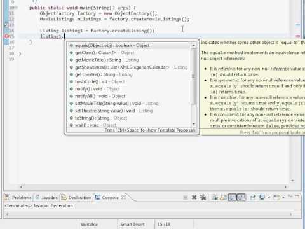Image resolution: width=305 pixels, height=229 pixels.
Task: Click proposal list scroll-down arrow
Action: (x=194, y=124)
